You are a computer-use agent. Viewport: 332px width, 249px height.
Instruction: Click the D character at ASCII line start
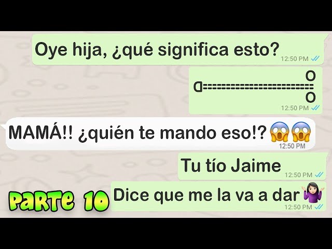tap(198, 87)
